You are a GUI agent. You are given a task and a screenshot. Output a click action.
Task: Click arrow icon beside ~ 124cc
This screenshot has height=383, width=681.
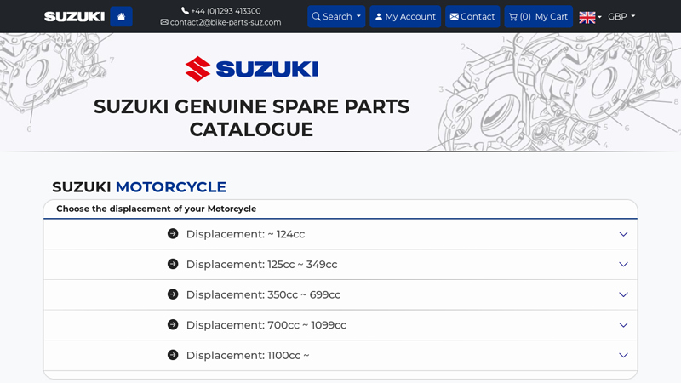173,233
